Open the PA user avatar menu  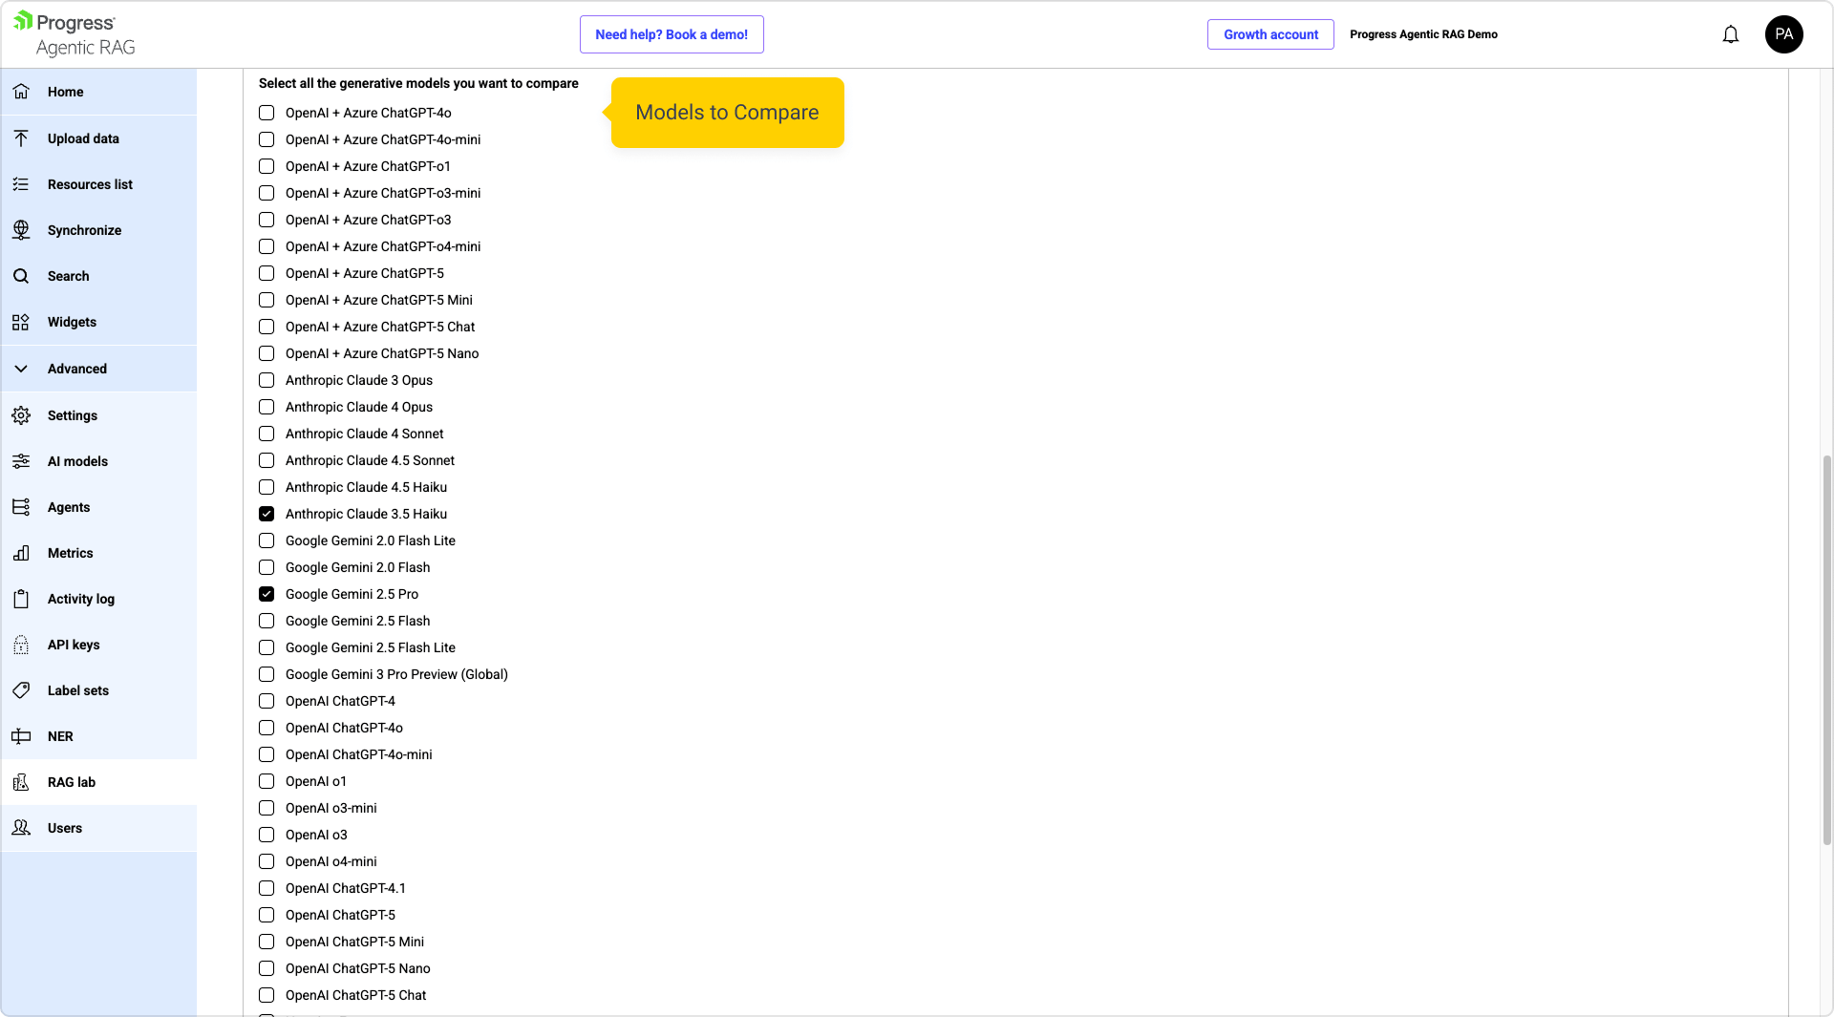pyautogui.click(x=1783, y=34)
